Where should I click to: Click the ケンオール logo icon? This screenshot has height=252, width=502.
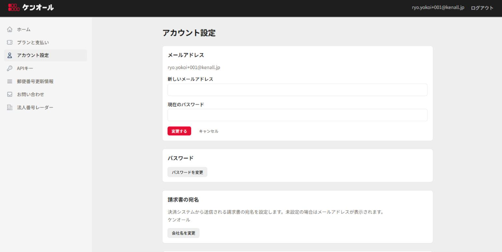[14, 7]
